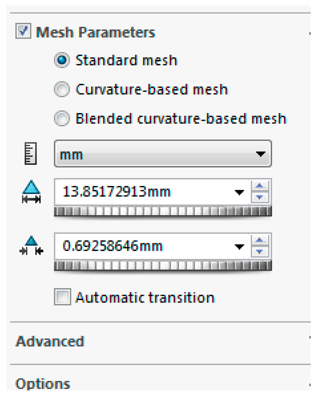The height and width of the screenshot is (401, 320).
Task: Click the tolerance slider track
Action: coord(163,265)
